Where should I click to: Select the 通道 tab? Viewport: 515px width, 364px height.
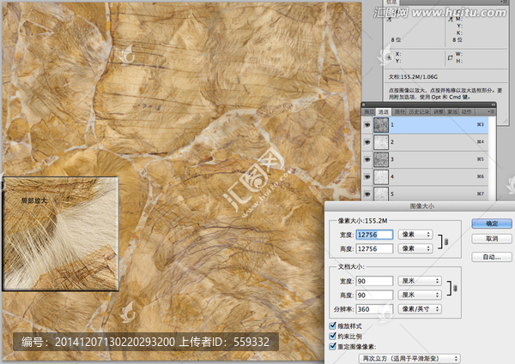(384, 112)
